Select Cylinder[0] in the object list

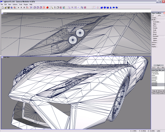[155, 74]
